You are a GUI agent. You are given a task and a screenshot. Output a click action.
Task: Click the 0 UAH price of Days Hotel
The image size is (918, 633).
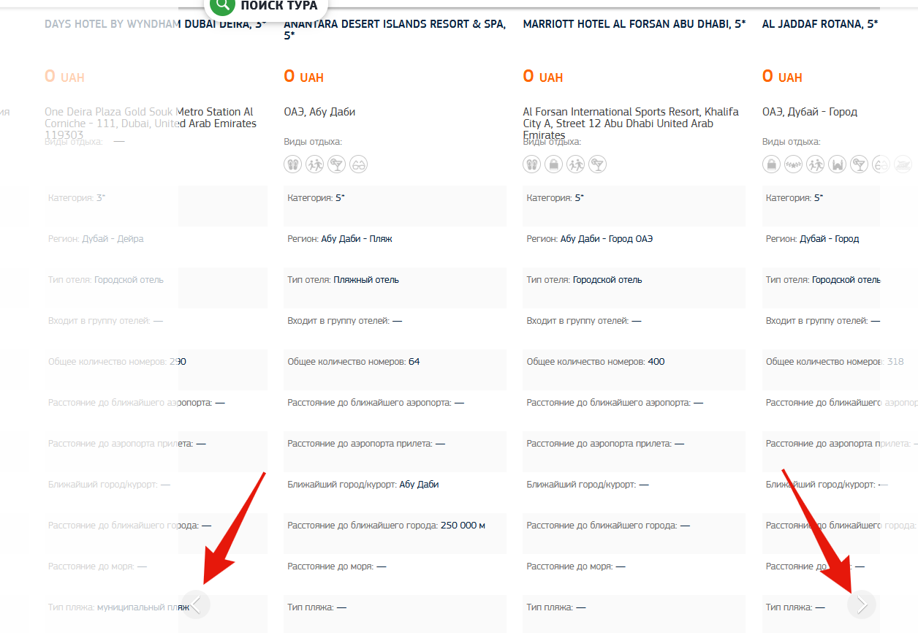pyautogui.click(x=64, y=77)
